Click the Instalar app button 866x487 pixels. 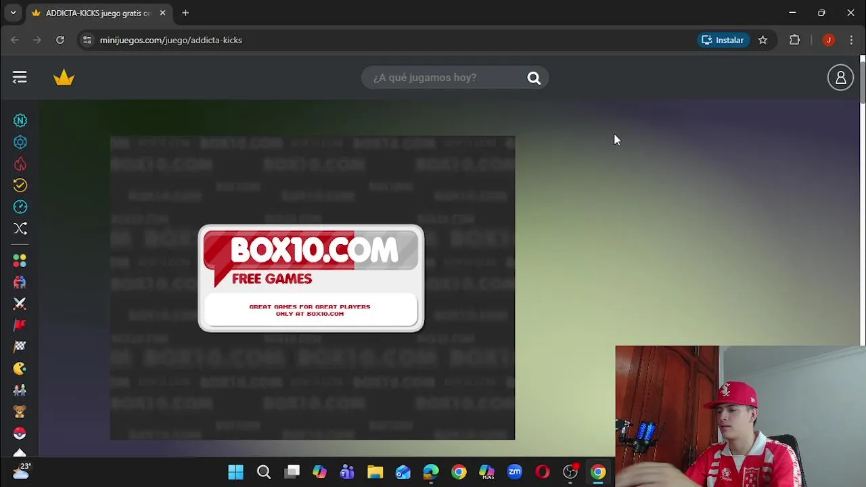pyautogui.click(x=723, y=40)
